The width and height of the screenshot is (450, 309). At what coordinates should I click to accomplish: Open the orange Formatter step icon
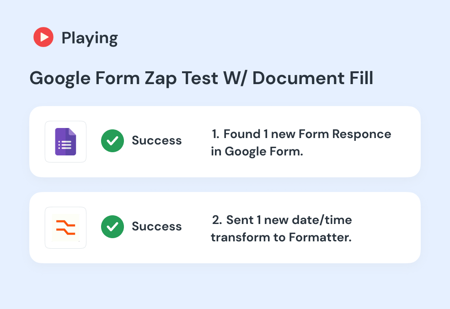(65, 228)
